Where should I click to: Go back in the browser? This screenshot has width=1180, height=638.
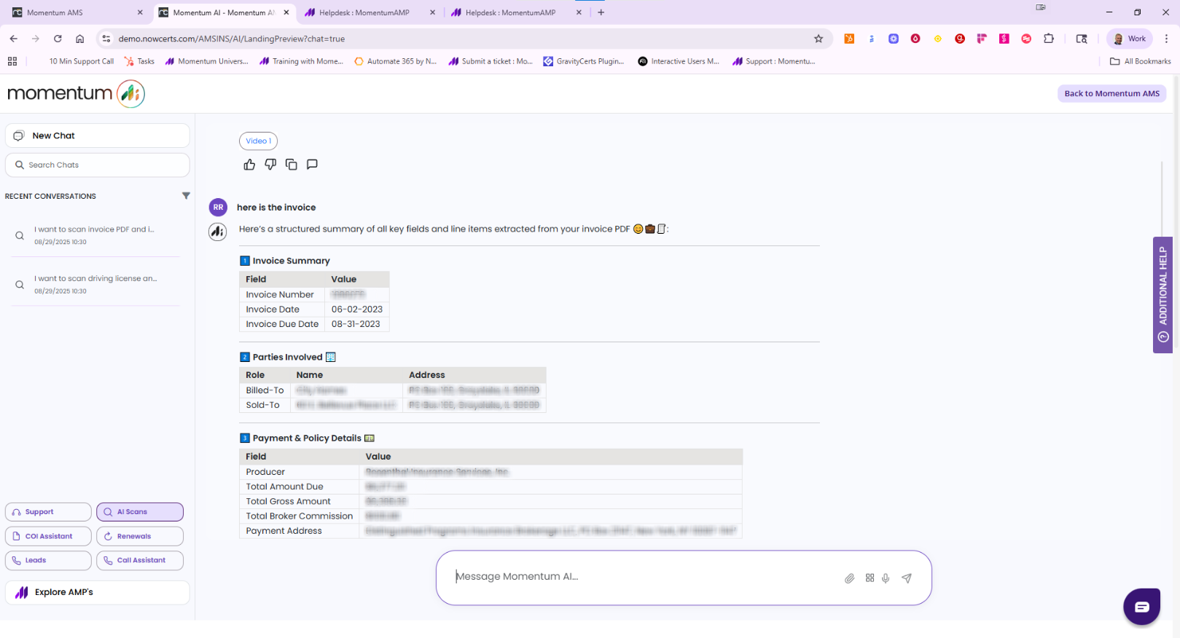pos(14,39)
